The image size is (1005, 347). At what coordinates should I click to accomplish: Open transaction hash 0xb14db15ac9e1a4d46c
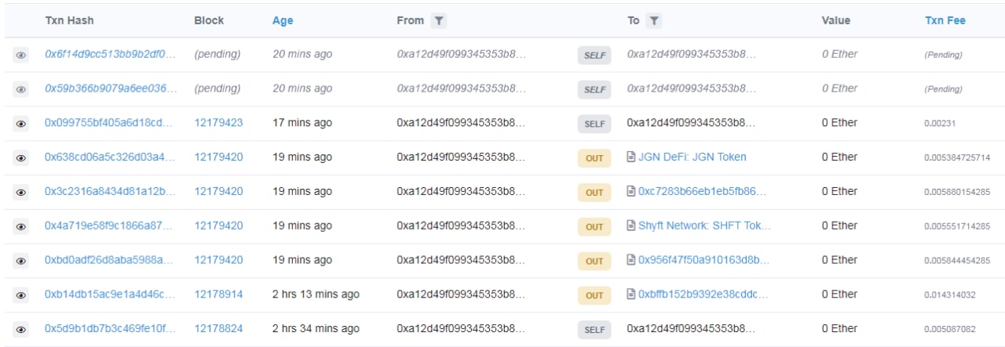click(x=111, y=295)
